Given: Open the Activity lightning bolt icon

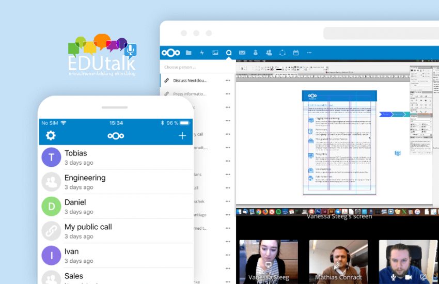Looking at the screenshot, I should tap(201, 53).
